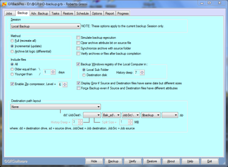
Task: Click the Backup button at bottom
Action: tap(113, 161)
